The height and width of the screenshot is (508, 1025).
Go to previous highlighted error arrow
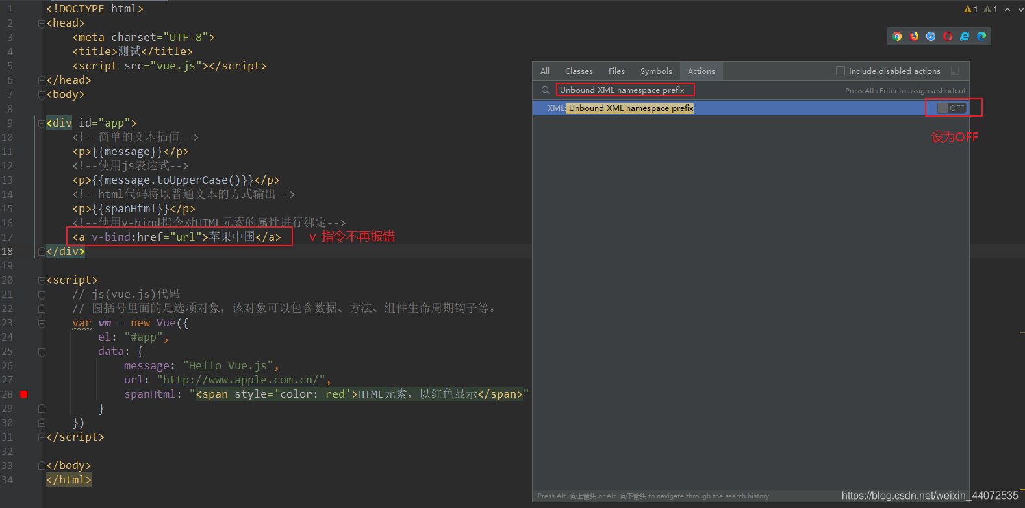coord(1007,9)
